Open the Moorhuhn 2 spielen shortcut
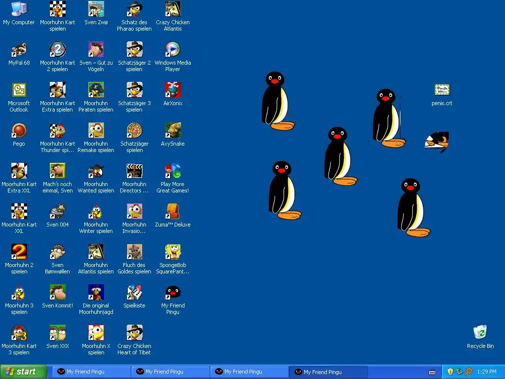Viewport: 505px width, 379px height. point(19,252)
